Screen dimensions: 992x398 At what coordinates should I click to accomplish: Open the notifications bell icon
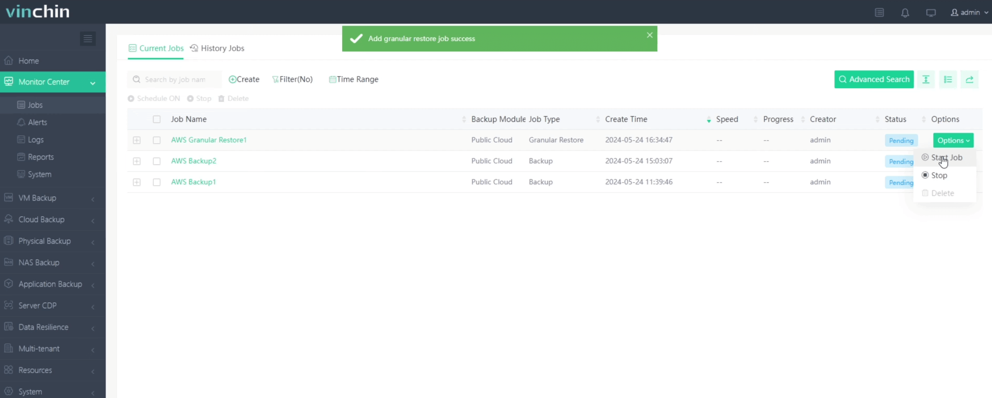click(905, 13)
